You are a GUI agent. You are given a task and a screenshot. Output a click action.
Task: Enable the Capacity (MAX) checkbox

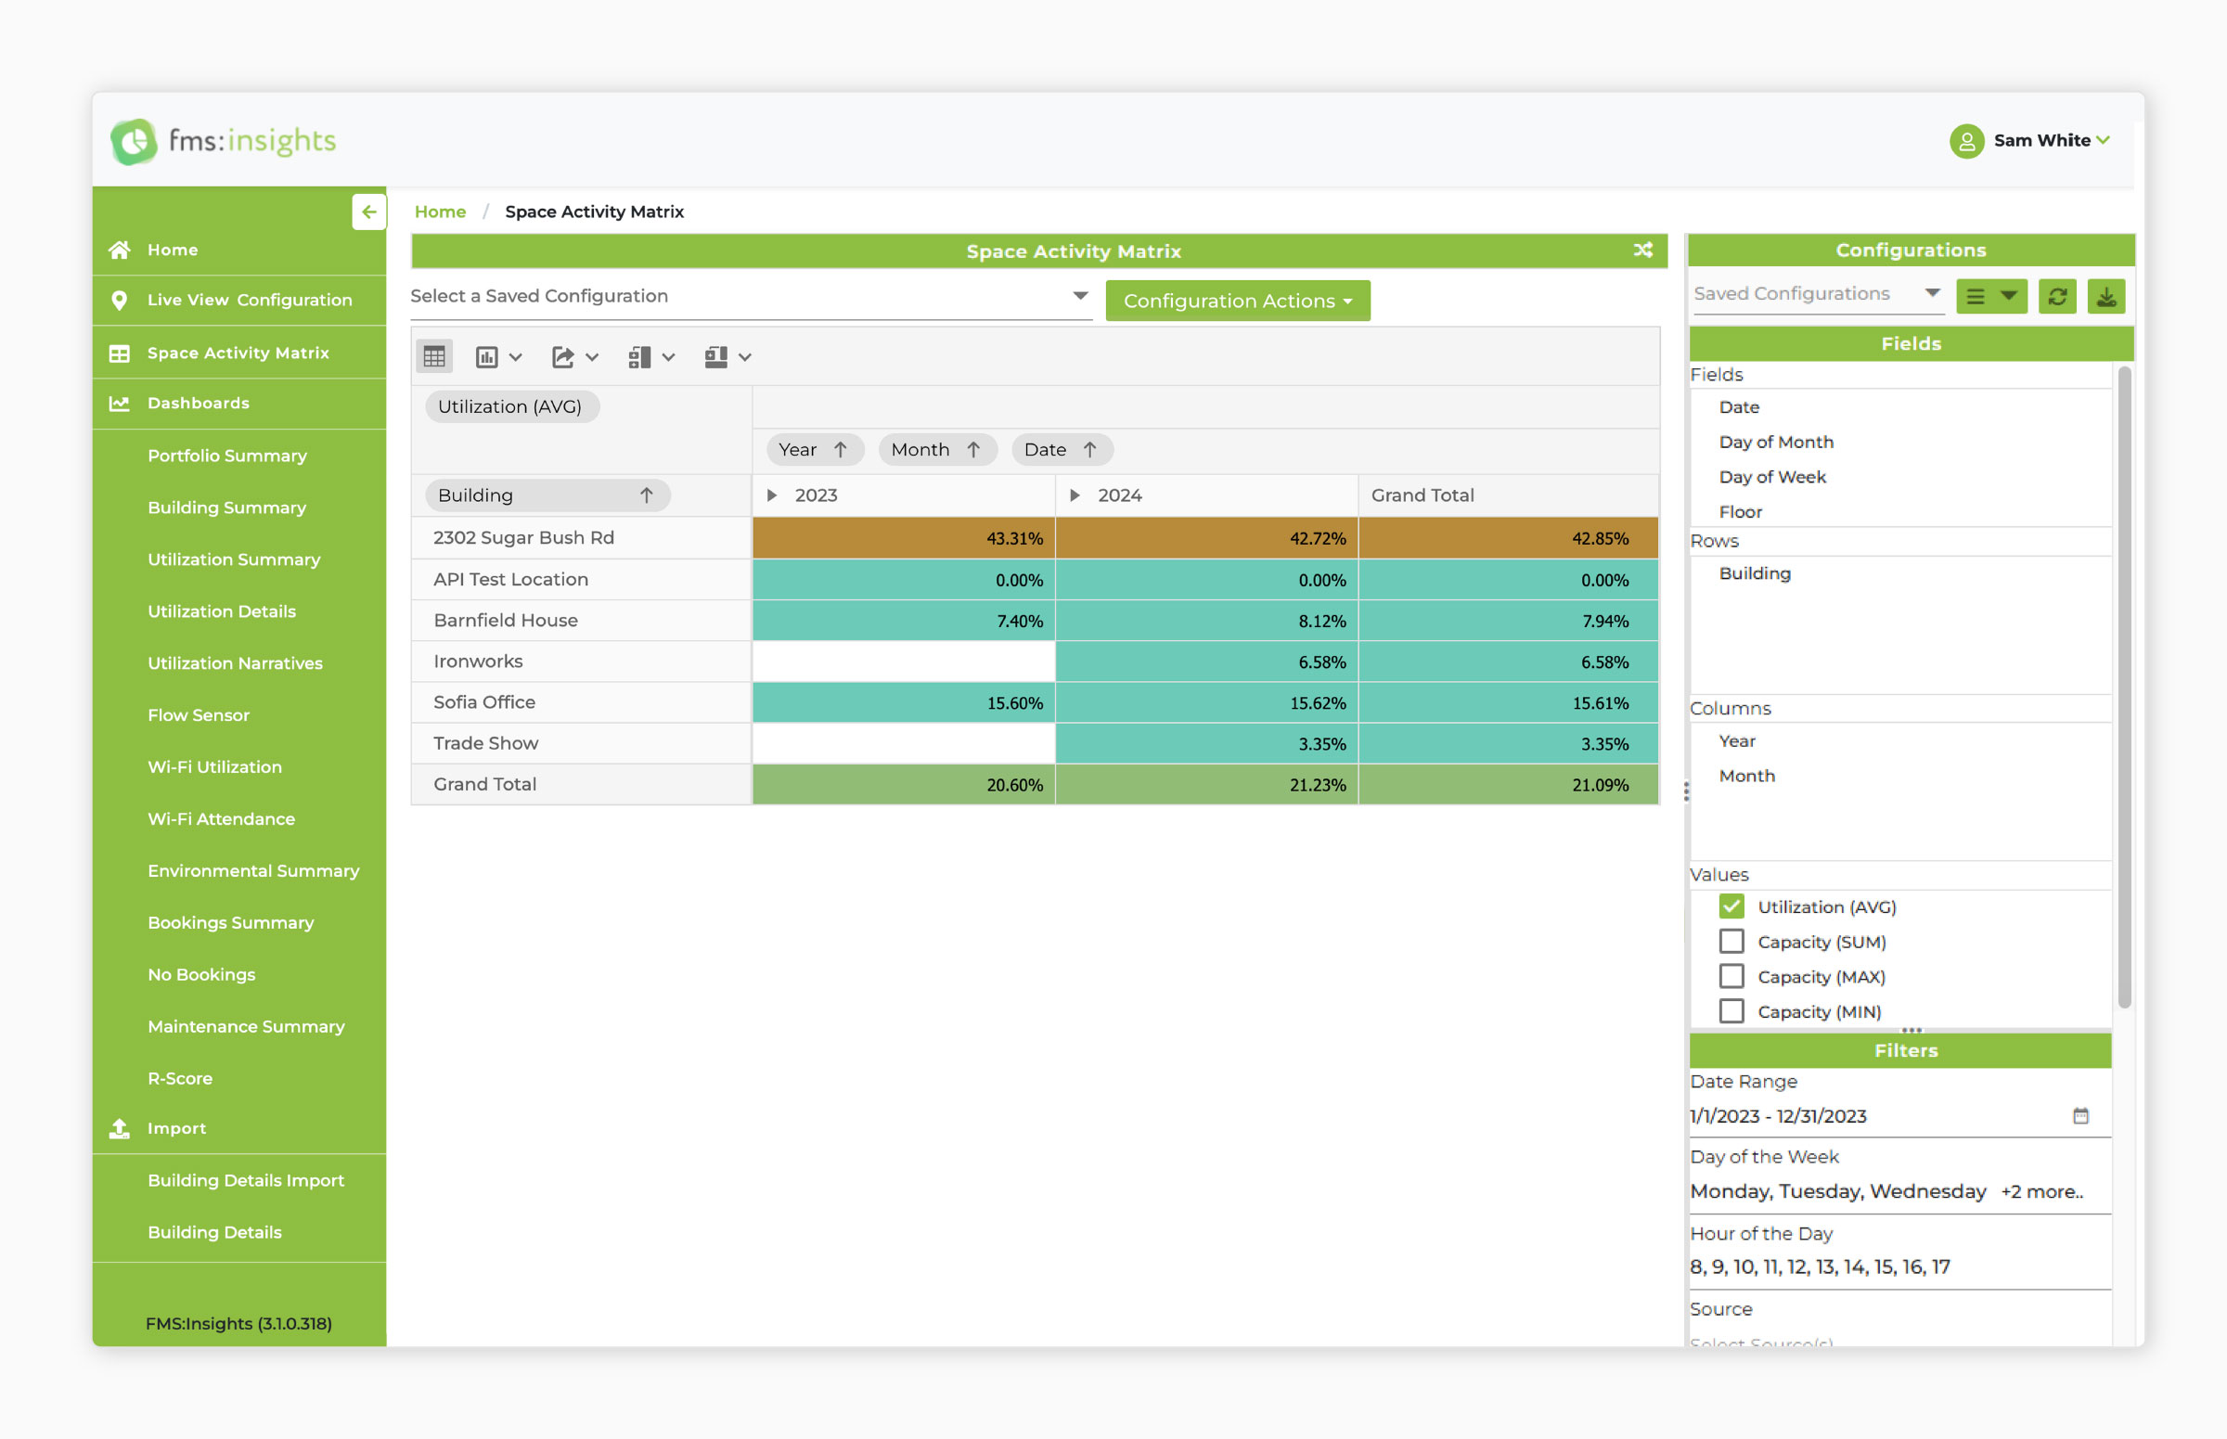(1731, 976)
